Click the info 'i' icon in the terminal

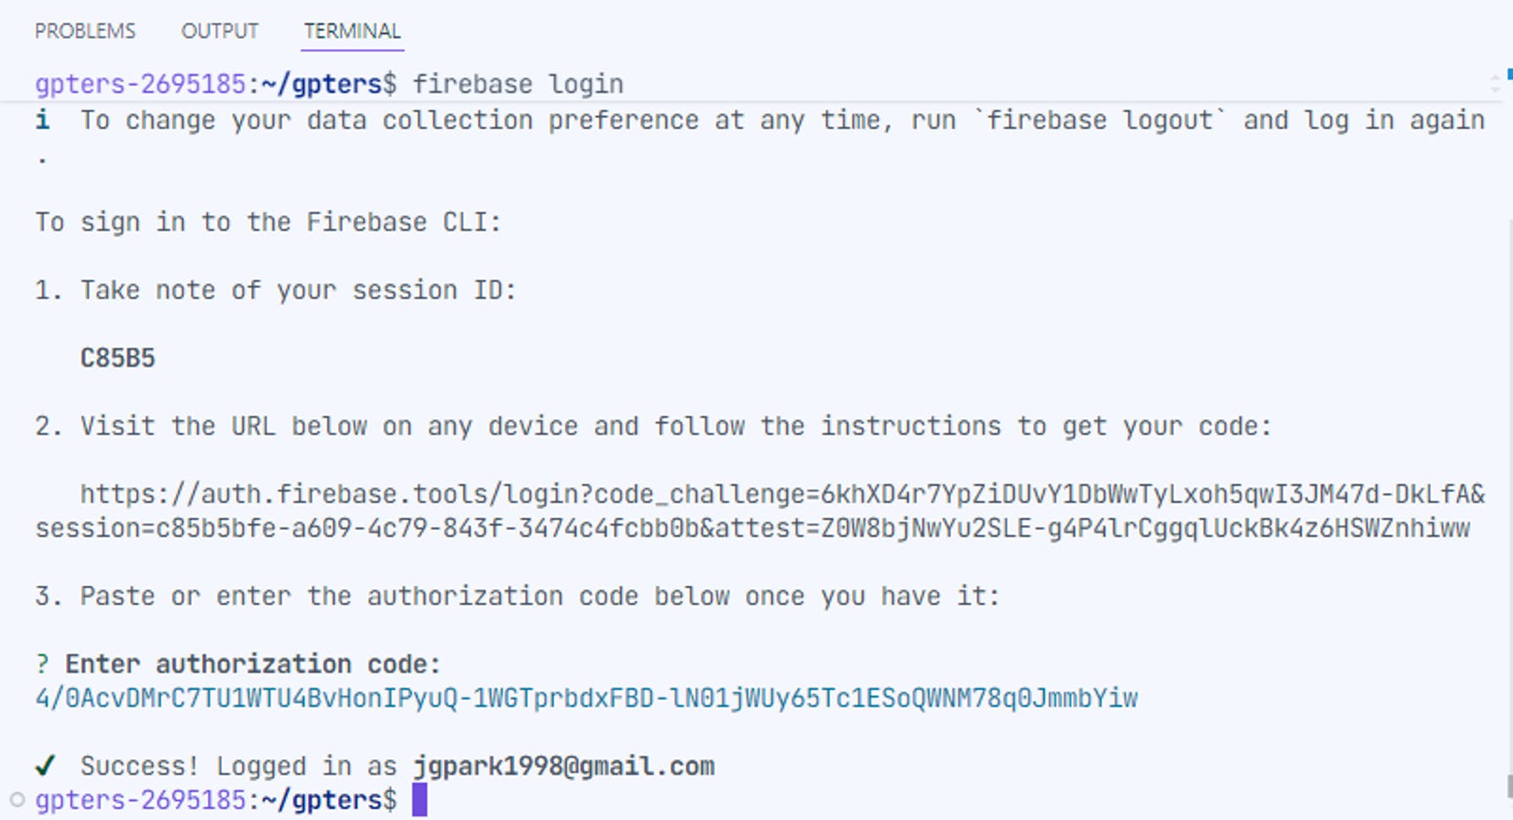(x=42, y=121)
